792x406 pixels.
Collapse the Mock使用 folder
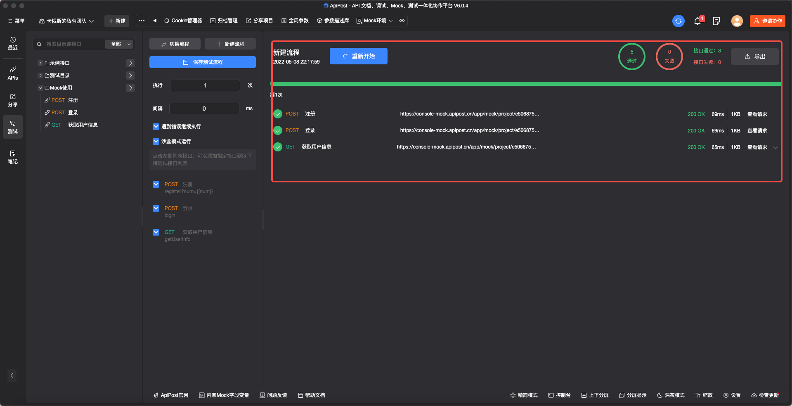[40, 88]
